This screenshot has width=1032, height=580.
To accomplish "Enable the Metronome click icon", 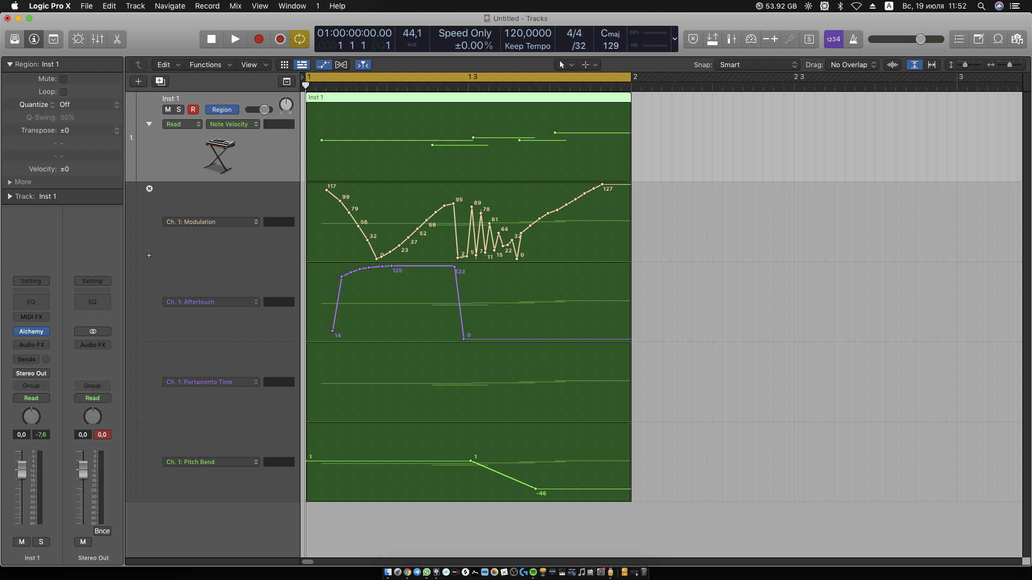I will 853,39.
